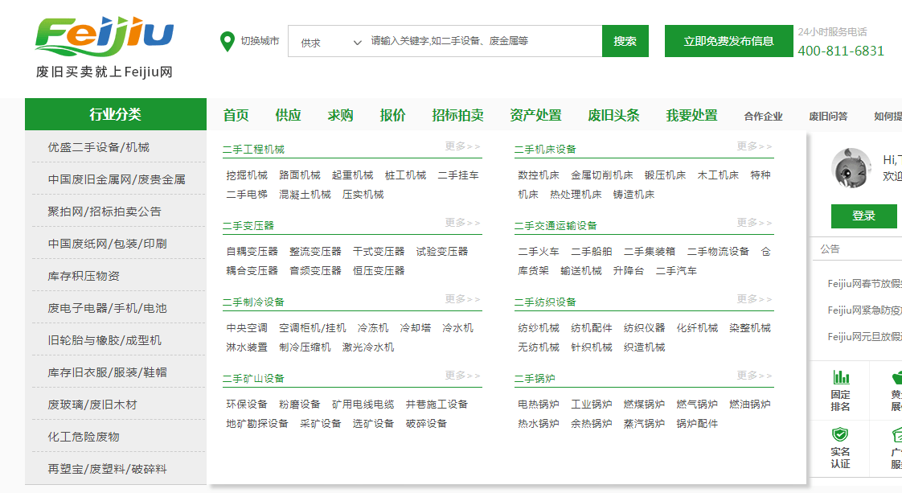
Task: Click the 二手电梯 link
Action: [x=247, y=195]
